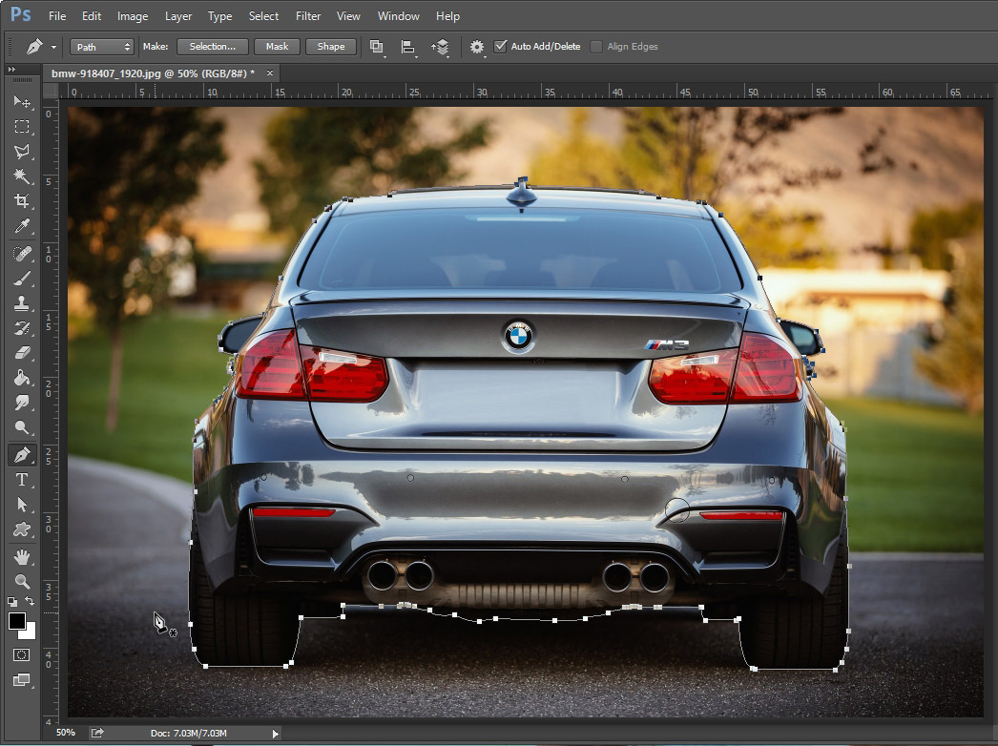The image size is (998, 746).
Task: Expand status bar info arrow
Action: tap(275, 734)
